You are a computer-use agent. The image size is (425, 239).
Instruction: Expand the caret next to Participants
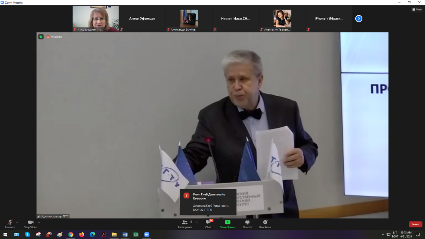pos(196,222)
